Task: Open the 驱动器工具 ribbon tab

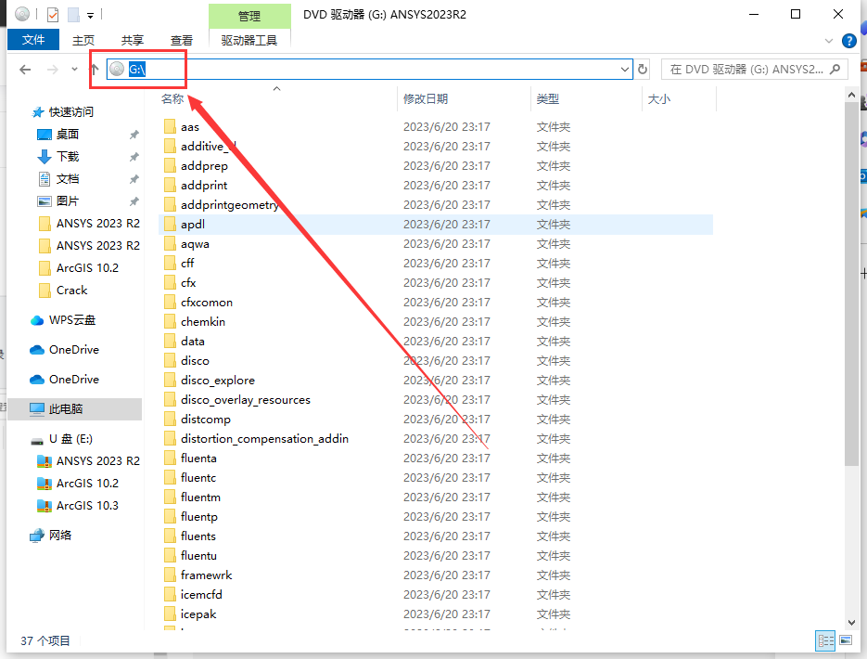Action: (249, 40)
